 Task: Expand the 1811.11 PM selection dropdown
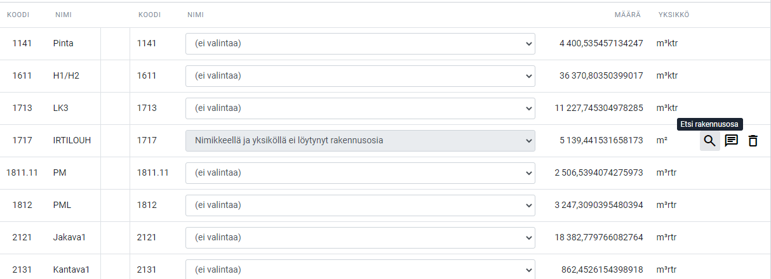[x=360, y=173]
